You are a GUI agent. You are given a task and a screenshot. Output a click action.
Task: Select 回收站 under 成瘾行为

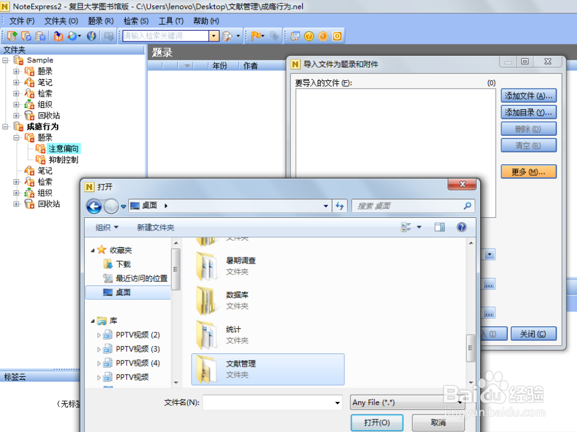coord(49,204)
